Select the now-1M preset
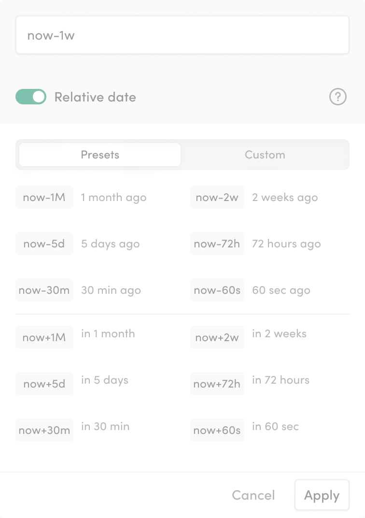Viewport: 365px width, 518px height. click(x=44, y=197)
